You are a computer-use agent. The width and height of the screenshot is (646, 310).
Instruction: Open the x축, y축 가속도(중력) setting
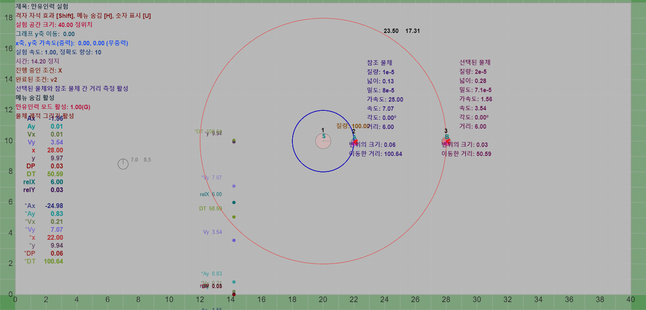tap(72, 43)
